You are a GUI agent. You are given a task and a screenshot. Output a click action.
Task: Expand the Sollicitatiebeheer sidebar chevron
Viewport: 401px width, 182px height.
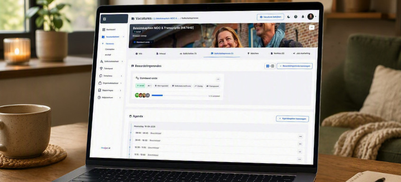[x=122, y=61]
